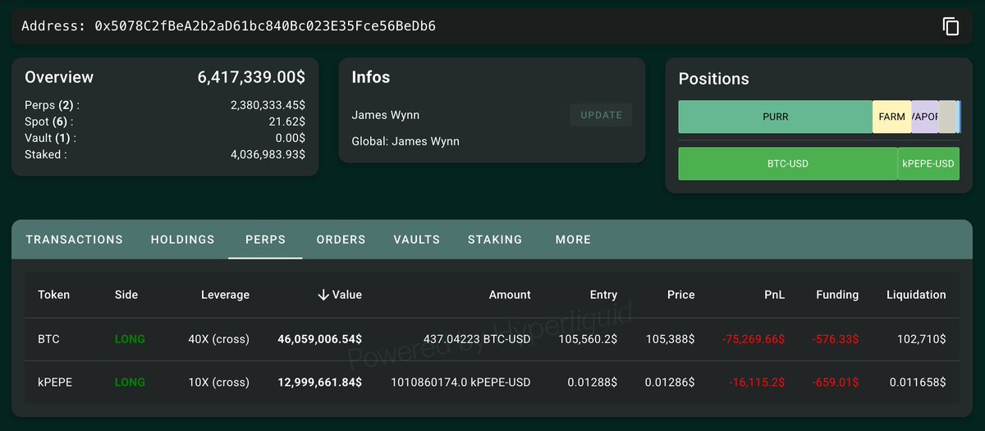
Task: Select the FARM segment in Positions bar
Action: (x=891, y=117)
